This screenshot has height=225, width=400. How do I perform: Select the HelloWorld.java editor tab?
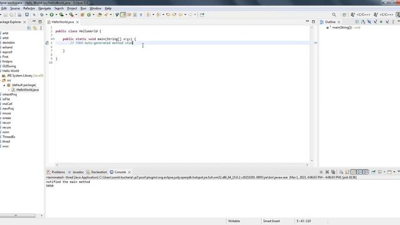[62, 22]
